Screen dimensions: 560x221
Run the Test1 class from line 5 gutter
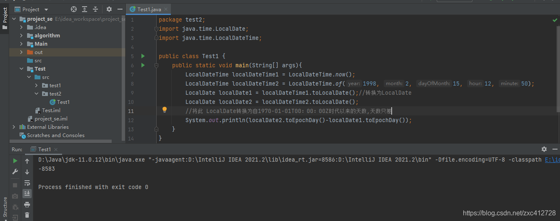click(x=143, y=56)
